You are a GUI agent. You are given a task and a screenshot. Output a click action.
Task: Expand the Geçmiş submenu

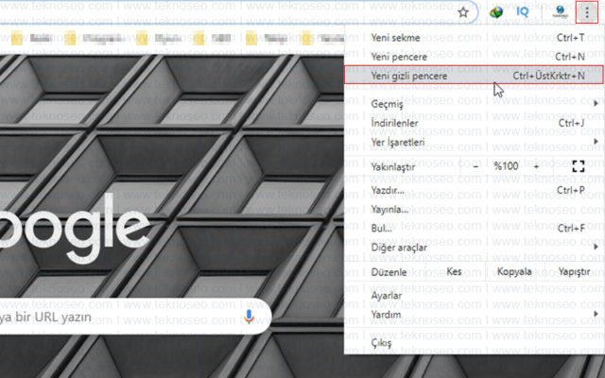(x=474, y=104)
